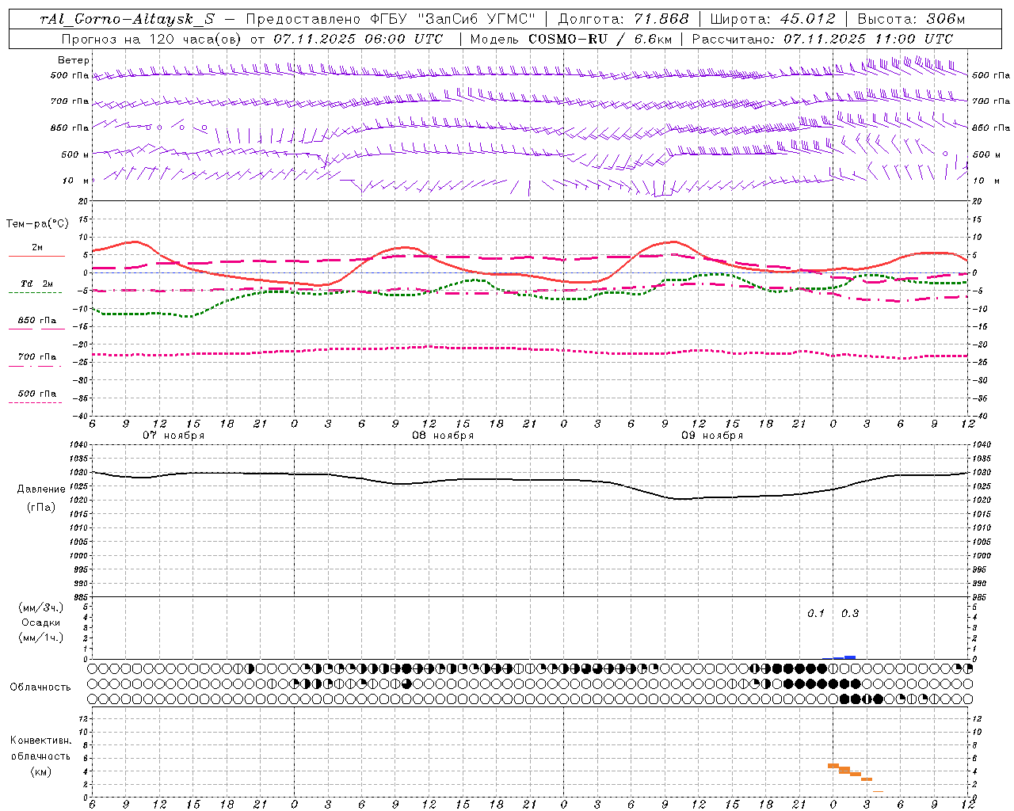Image resolution: width=1014 pixels, height=811 pixels.
Task: Click the (мм/3ч.) precipitation unit label
Action: pos(41,607)
